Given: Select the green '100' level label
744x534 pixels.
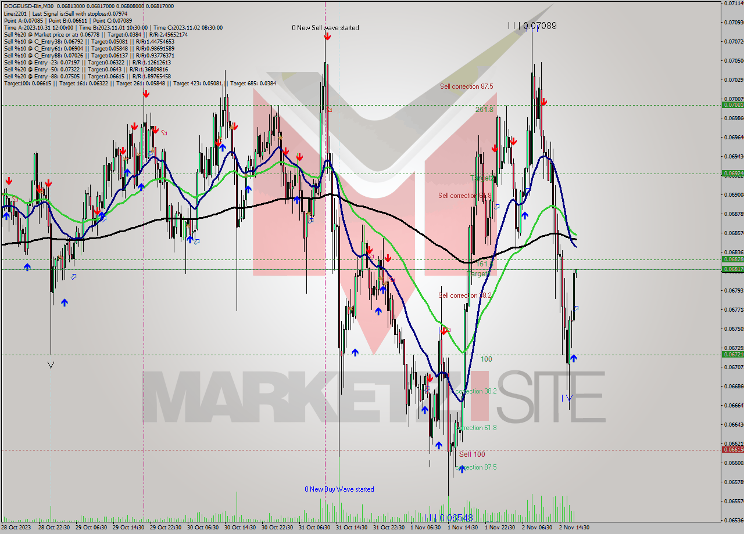Looking at the screenshot, I should [486, 359].
